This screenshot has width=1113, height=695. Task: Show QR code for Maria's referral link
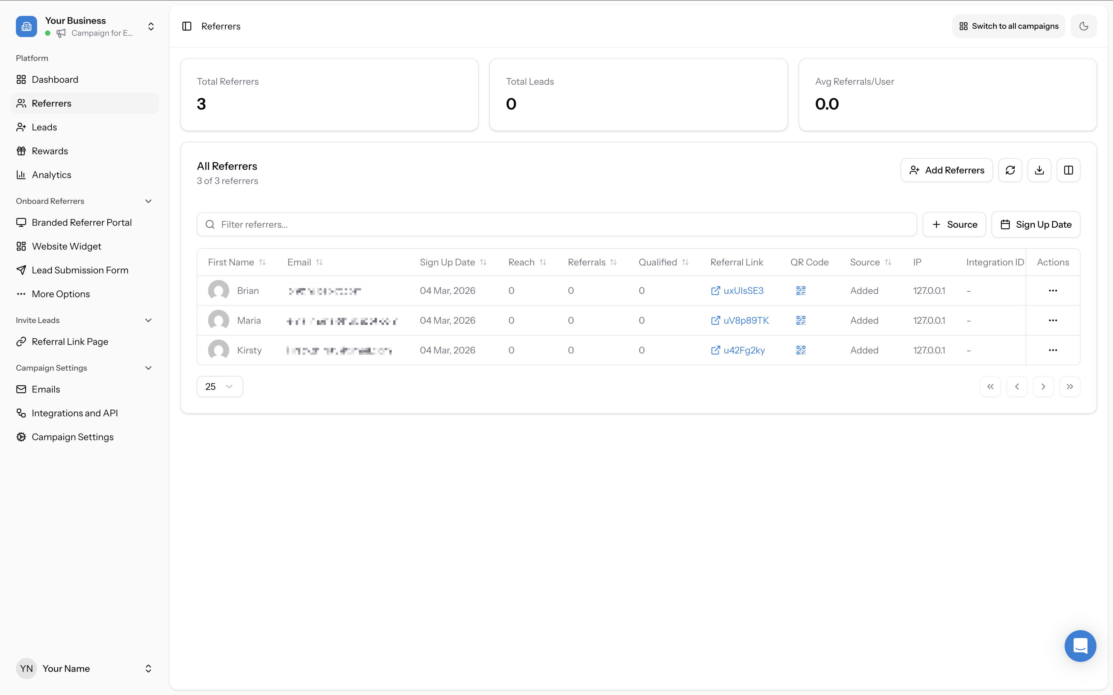800,320
